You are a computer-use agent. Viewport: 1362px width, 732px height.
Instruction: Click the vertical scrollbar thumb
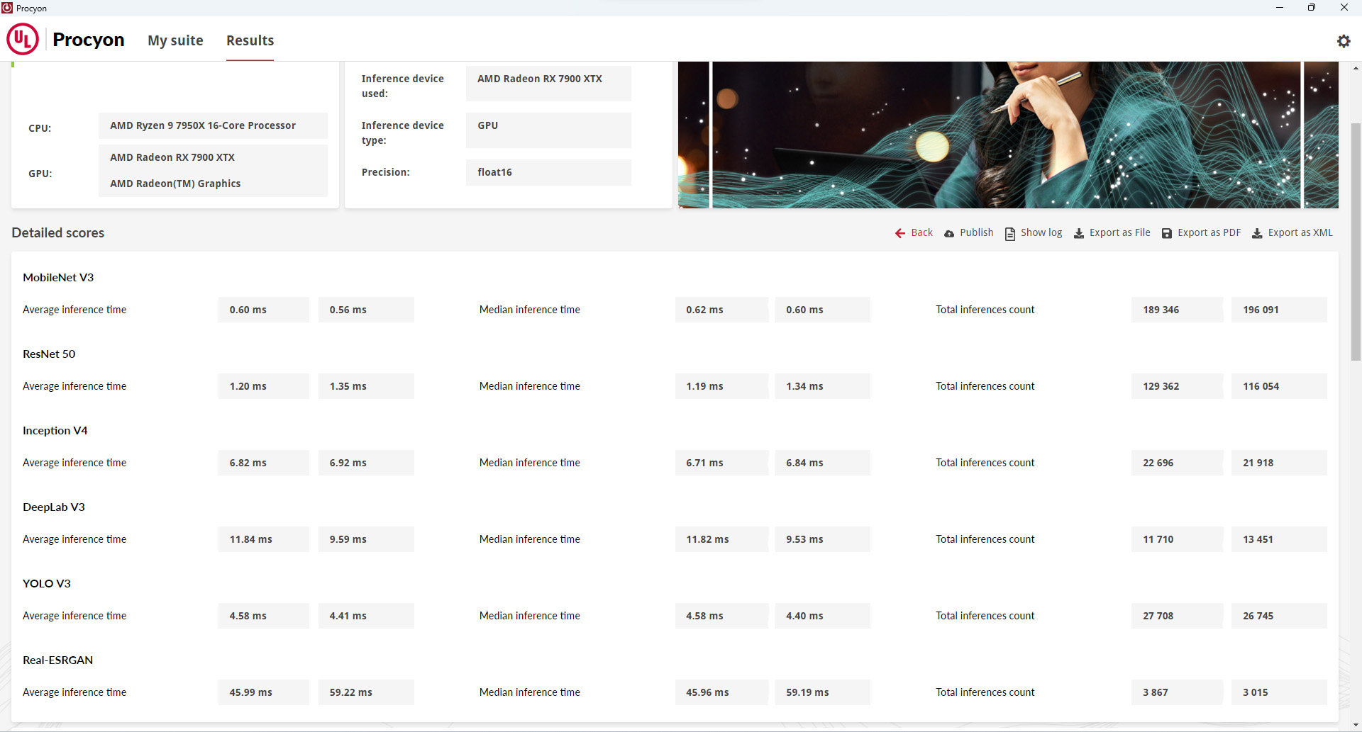click(x=1356, y=241)
